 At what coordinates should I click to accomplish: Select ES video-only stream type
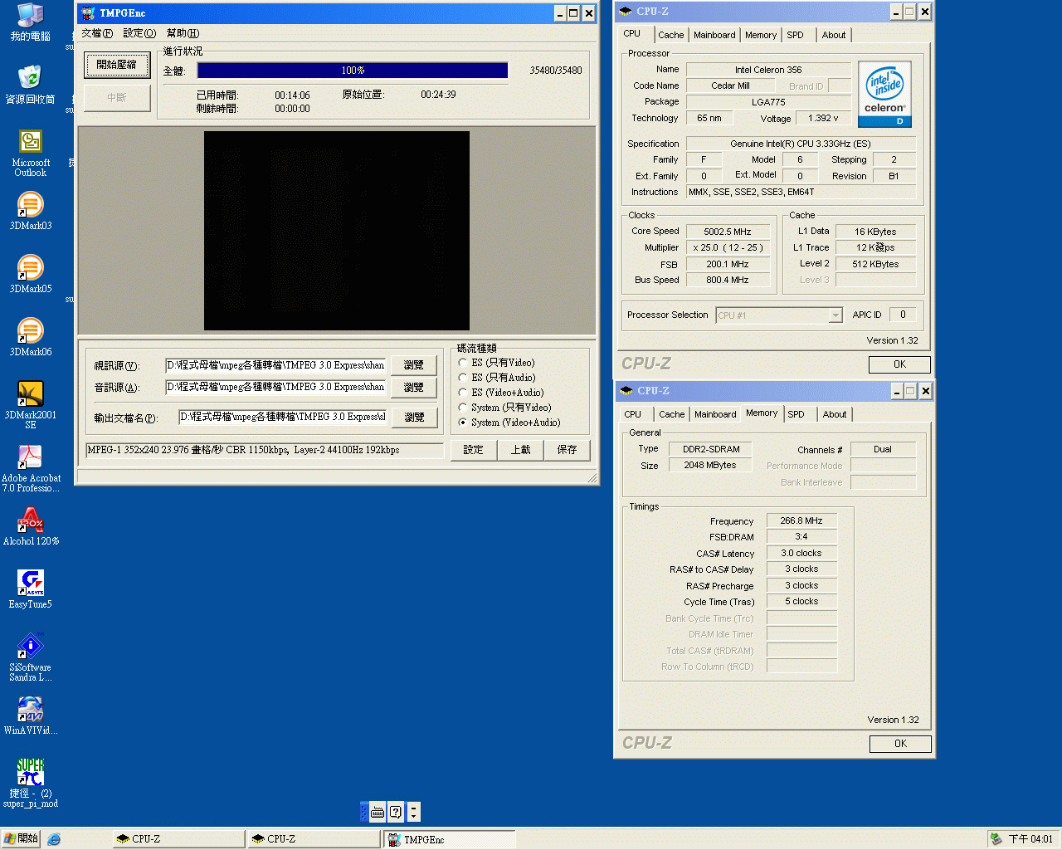point(463,363)
